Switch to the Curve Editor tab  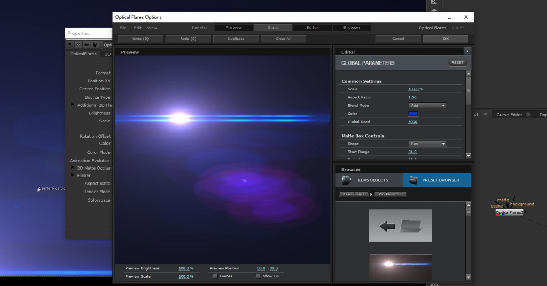pyautogui.click(x=509, y=115)
